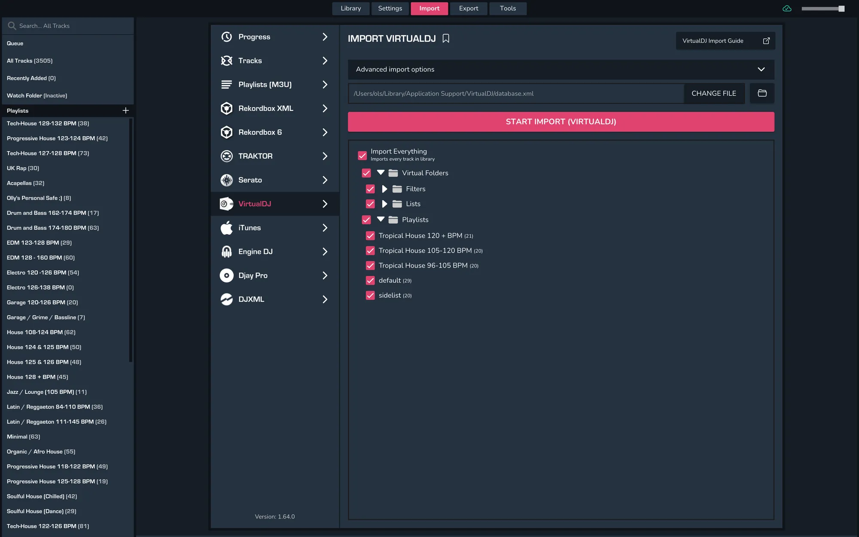This screenshot has width=859, height=537.
Task: Add a new playlist with the plus icon
Action: (125, 110)
